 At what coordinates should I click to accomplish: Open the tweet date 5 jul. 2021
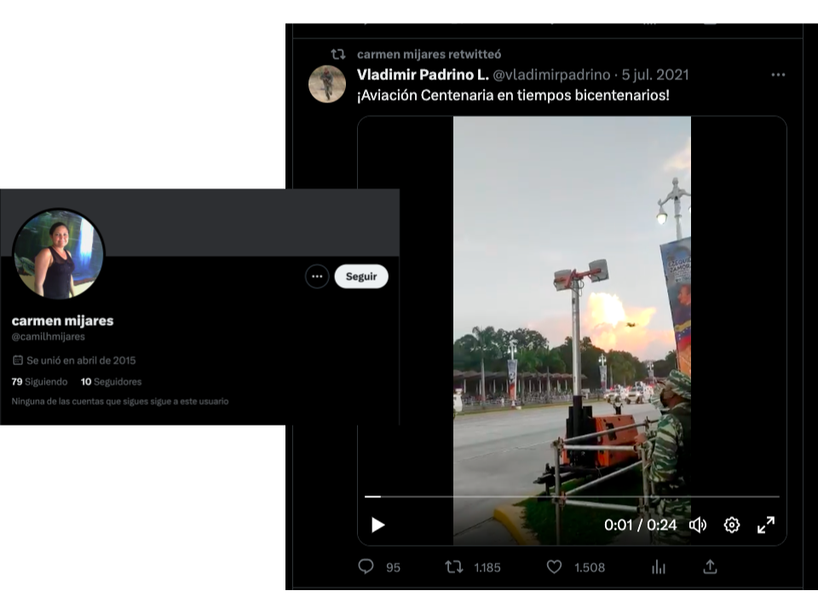click(655, 75)
